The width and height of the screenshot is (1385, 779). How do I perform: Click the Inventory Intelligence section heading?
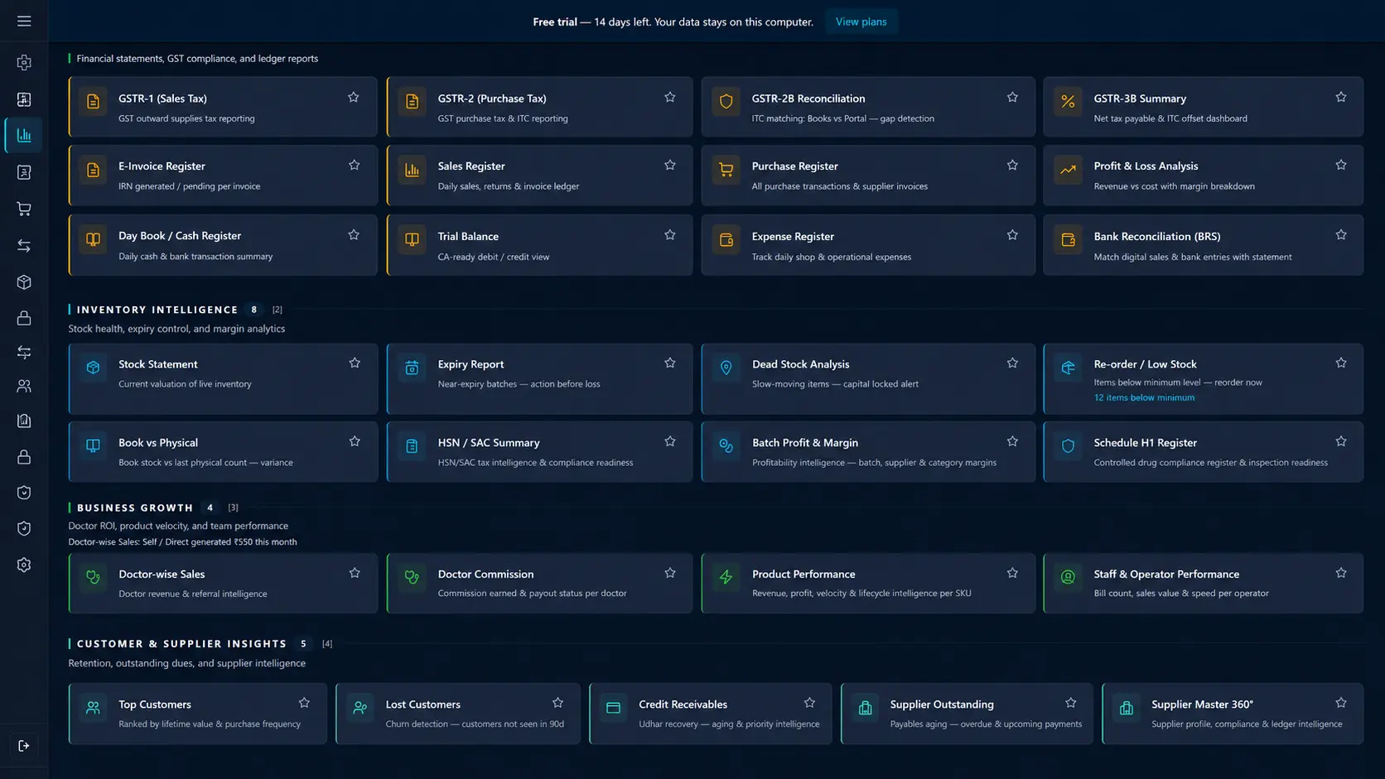(157, 310)
